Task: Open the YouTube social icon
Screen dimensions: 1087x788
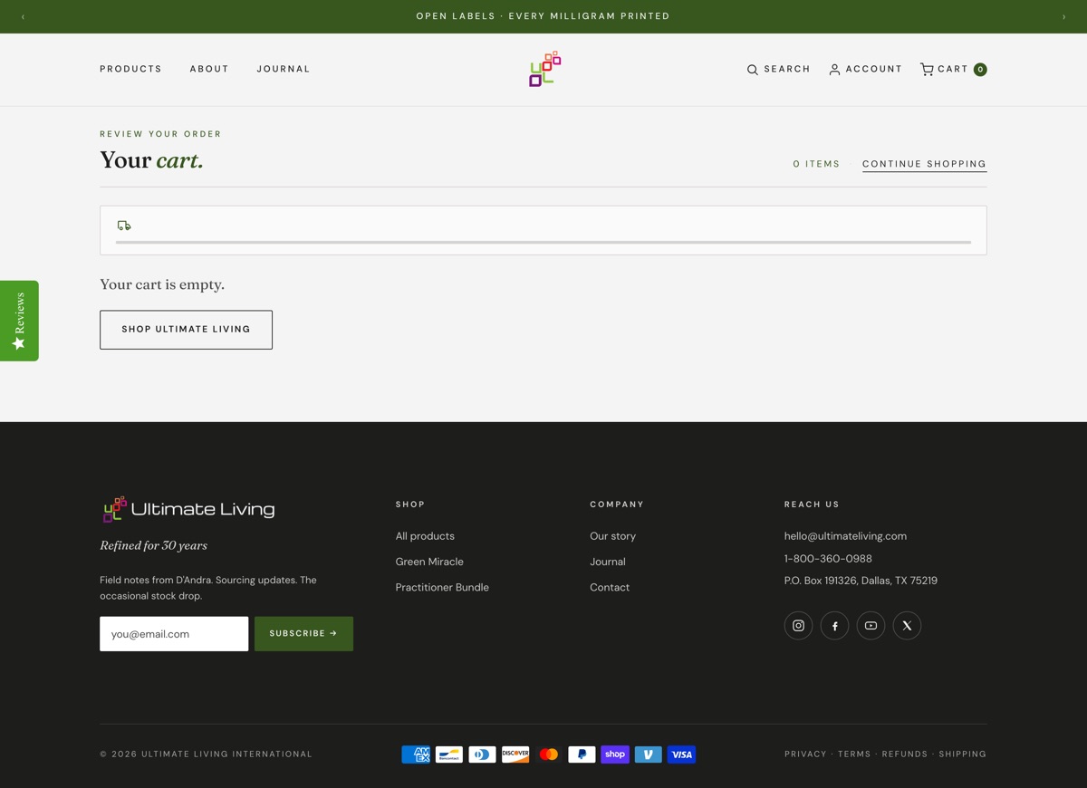Action: tap(871, 625)
